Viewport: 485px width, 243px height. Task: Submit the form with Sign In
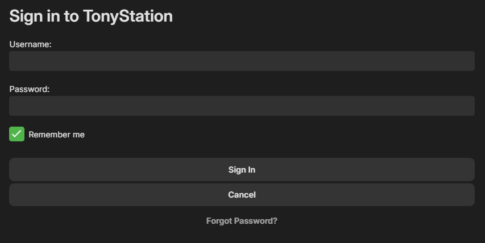[x=242, y=170]
